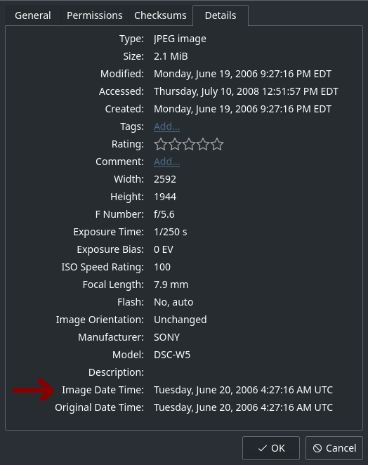This screenshot has width=368, height=465.
Task: Set rating with the second star
Action: click(175, 144)
